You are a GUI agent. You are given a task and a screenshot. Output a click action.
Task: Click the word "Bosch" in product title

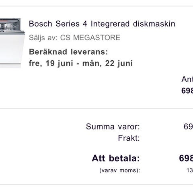pos(41,24)
